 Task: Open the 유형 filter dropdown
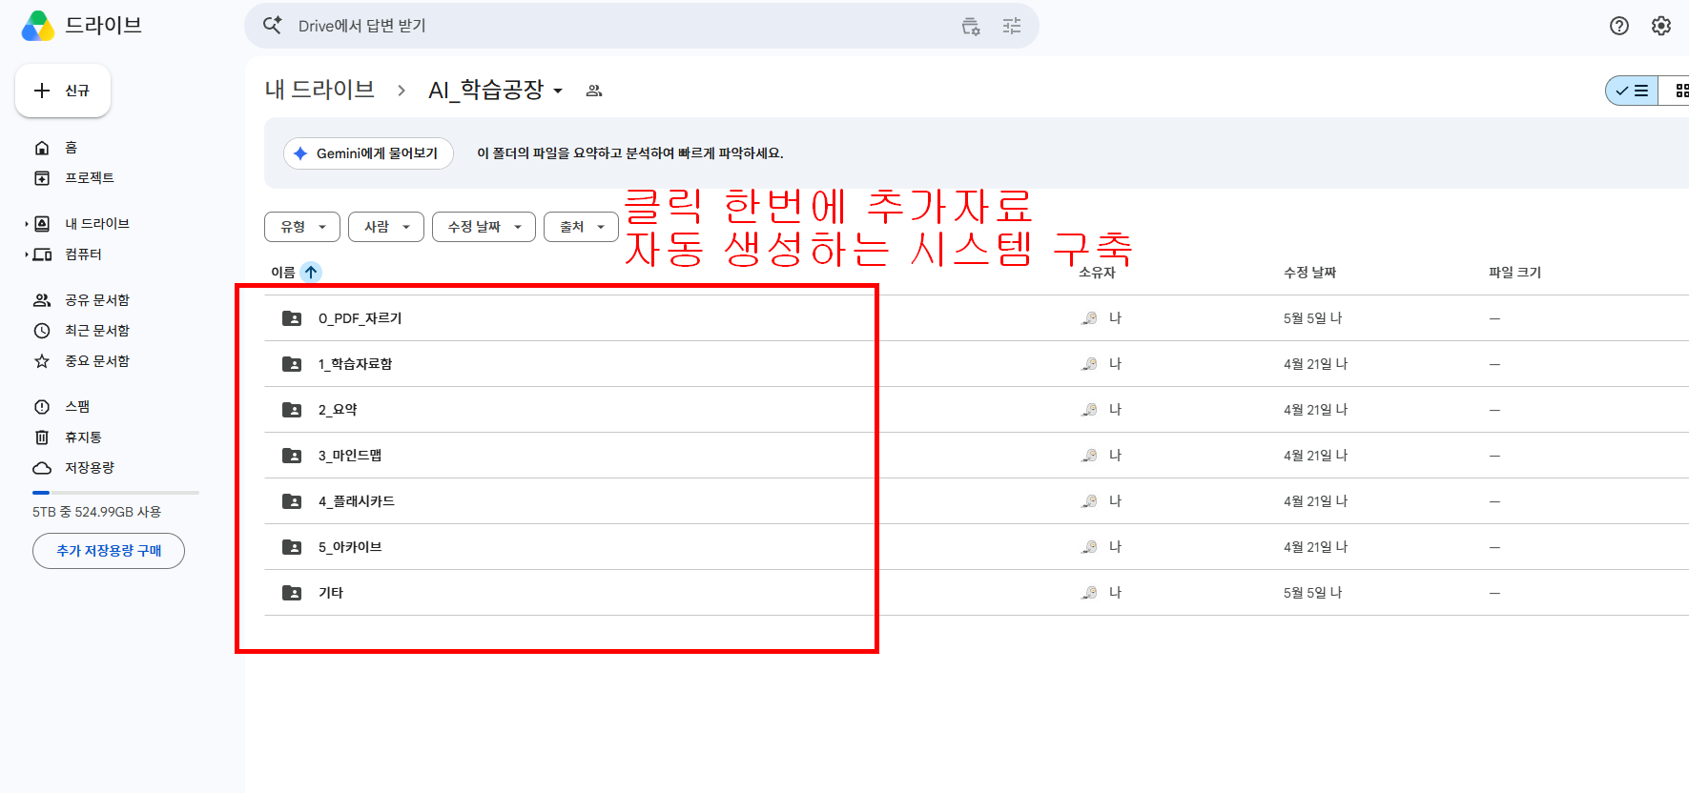(x=302, y=227)
